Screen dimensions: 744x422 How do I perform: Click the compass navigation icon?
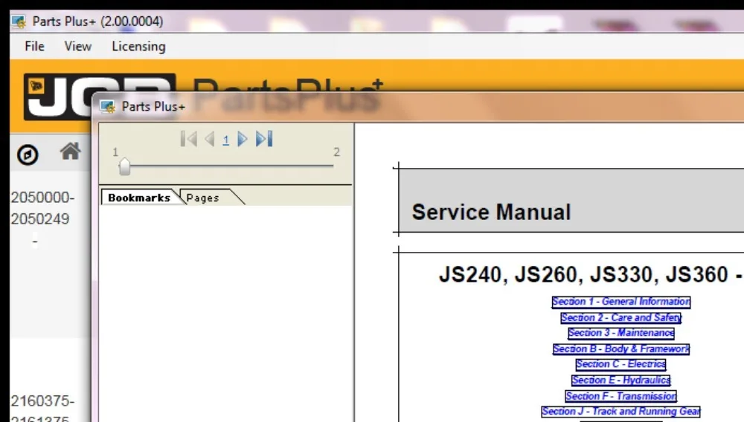[28, 155]
